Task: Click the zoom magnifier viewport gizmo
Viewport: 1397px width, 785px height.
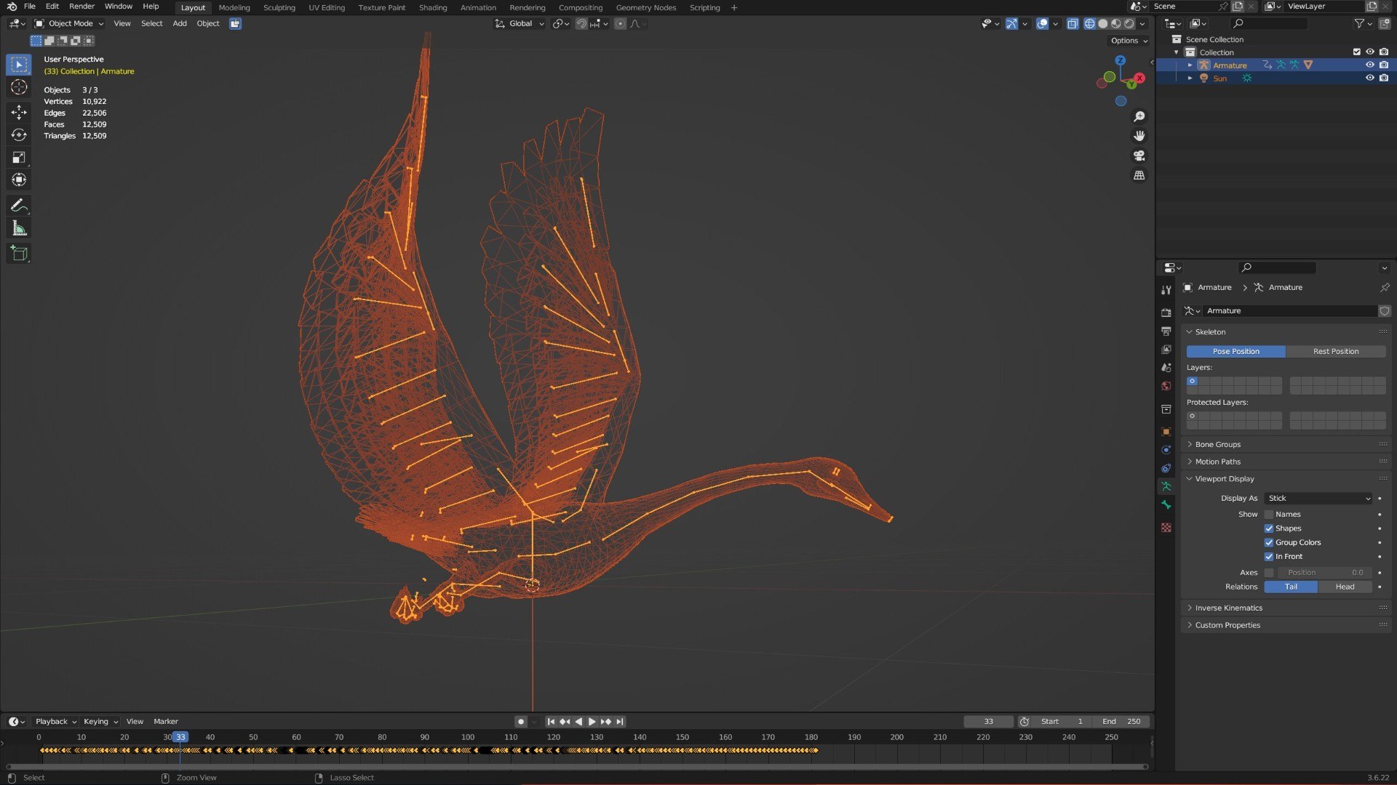Action: [x=1139, y=116]
